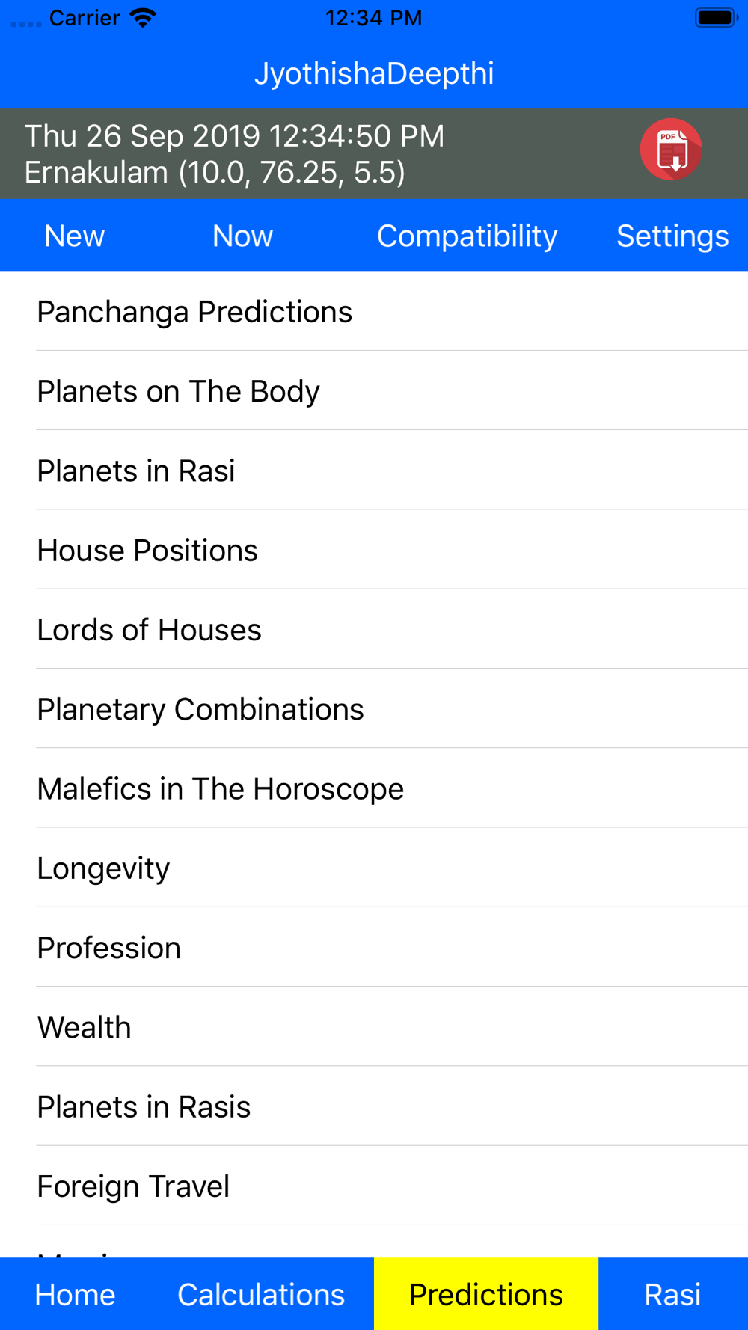Select the highlighted Predictions tab
This screenshot has height=1330, width=748.
pos(486,1294)
